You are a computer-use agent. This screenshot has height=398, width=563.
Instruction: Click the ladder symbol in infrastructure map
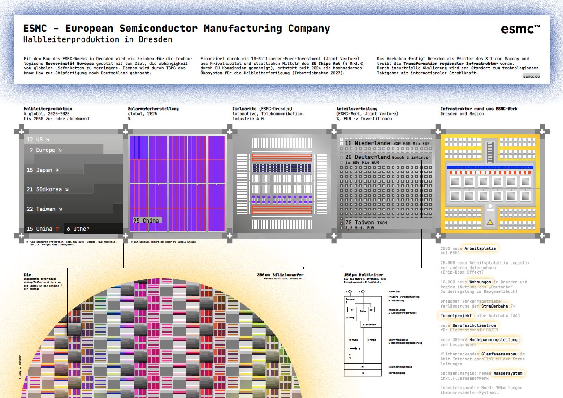coord(490,152)
